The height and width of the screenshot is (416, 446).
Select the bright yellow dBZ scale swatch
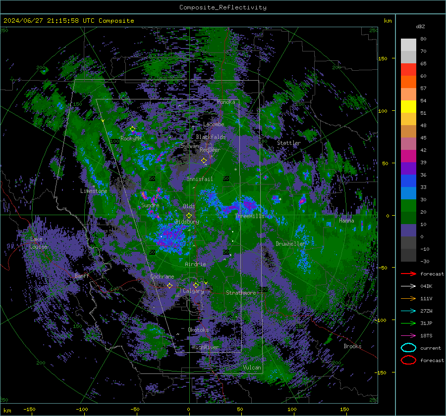click(408, 106)
